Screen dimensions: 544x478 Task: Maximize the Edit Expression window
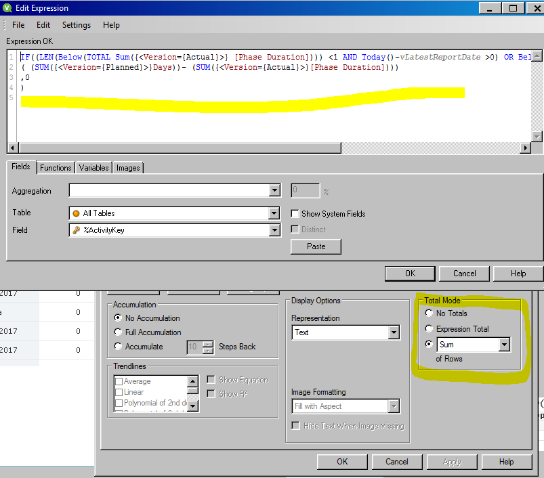(514, 8)
